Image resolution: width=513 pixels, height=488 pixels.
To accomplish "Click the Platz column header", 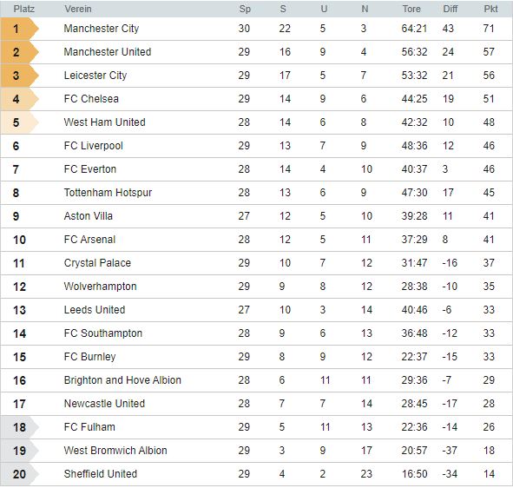I will (x=24, y=9).
